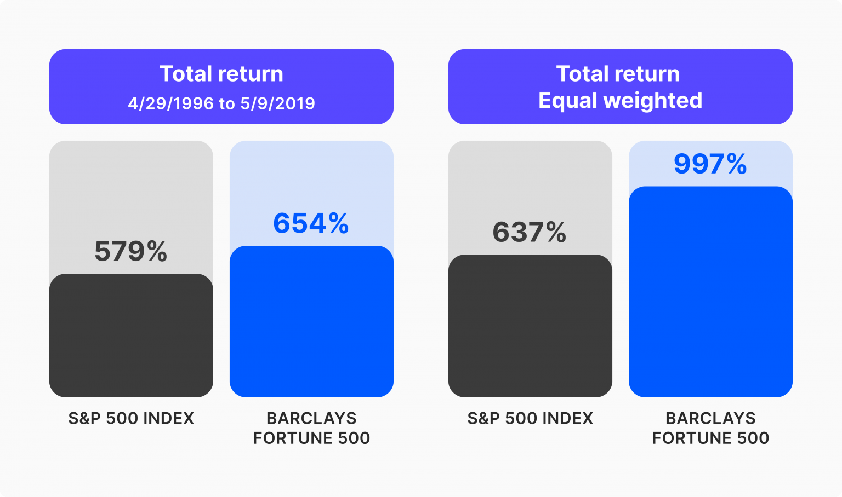Click BARCLAYS FORTUNE 500 label in left chart

coord(311,428)
